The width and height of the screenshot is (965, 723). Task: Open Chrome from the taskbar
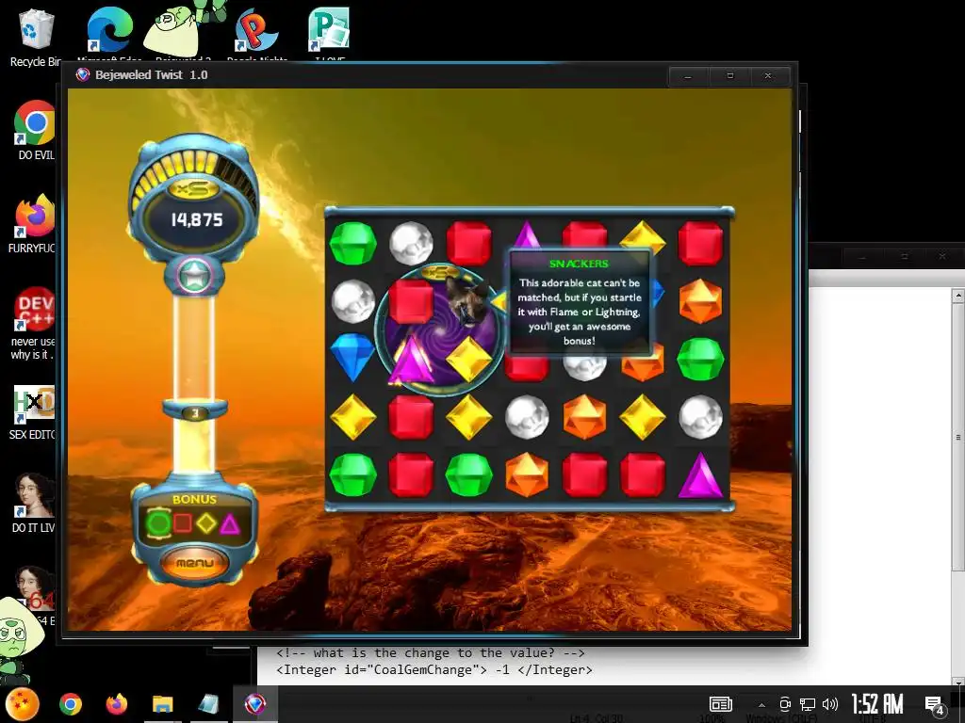(71, 704)
